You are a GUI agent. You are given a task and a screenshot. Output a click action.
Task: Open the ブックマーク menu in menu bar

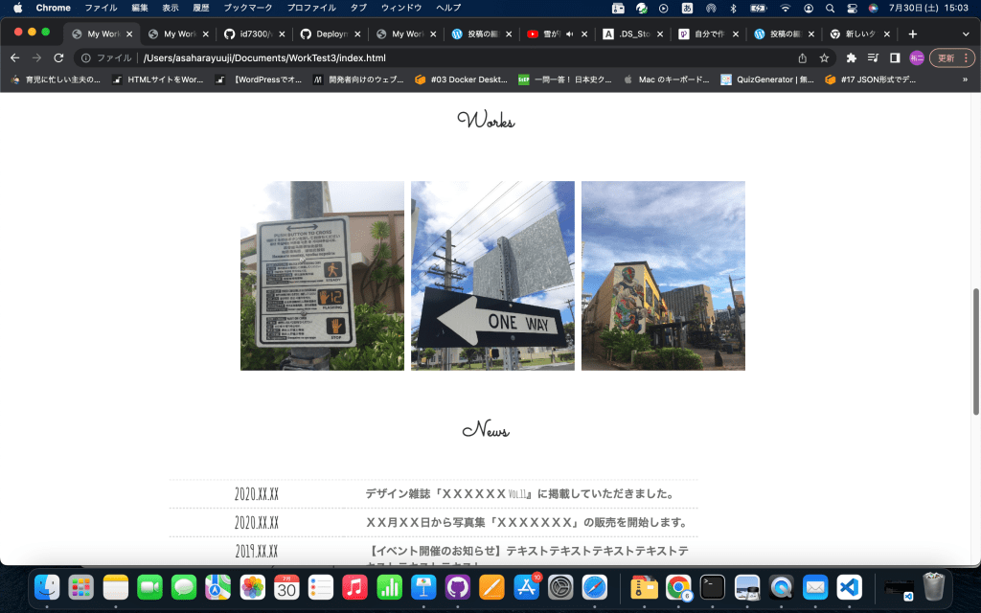tap(246, 8)
